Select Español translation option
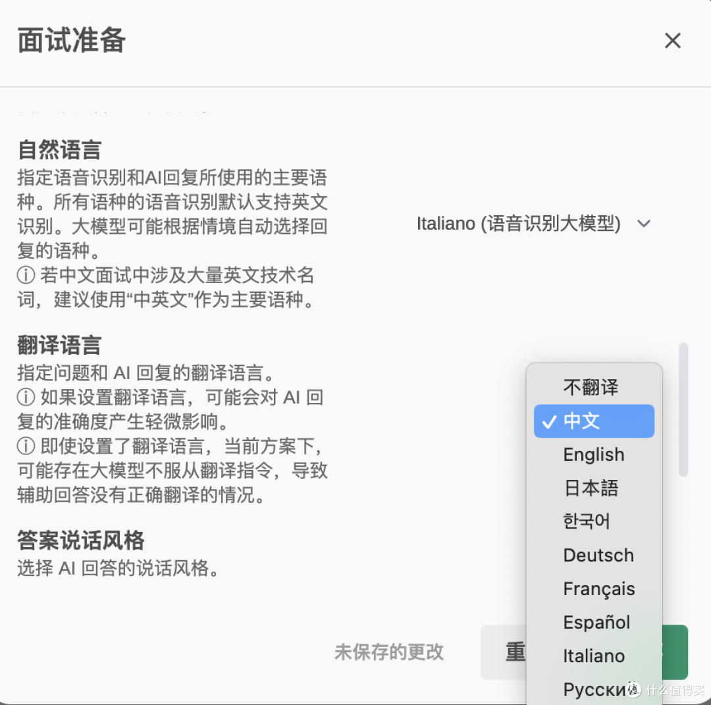This screenshot has width=711, height=705. coord(594,623)
